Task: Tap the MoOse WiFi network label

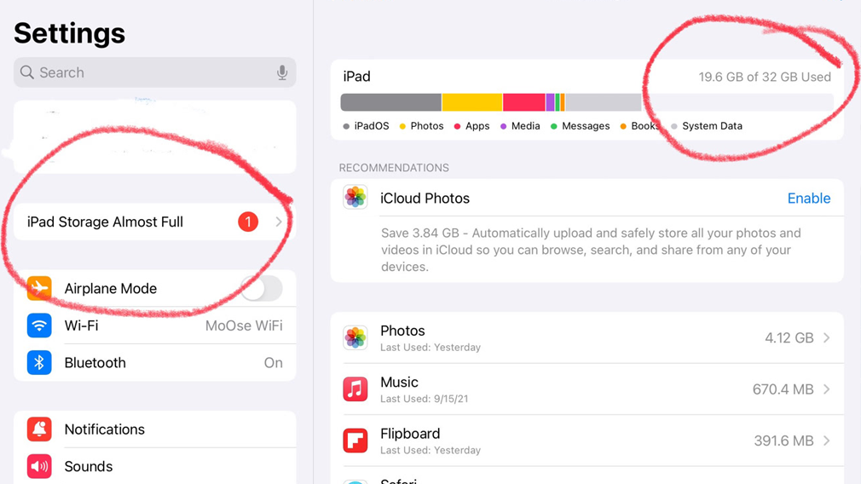Action: (244, 326)
